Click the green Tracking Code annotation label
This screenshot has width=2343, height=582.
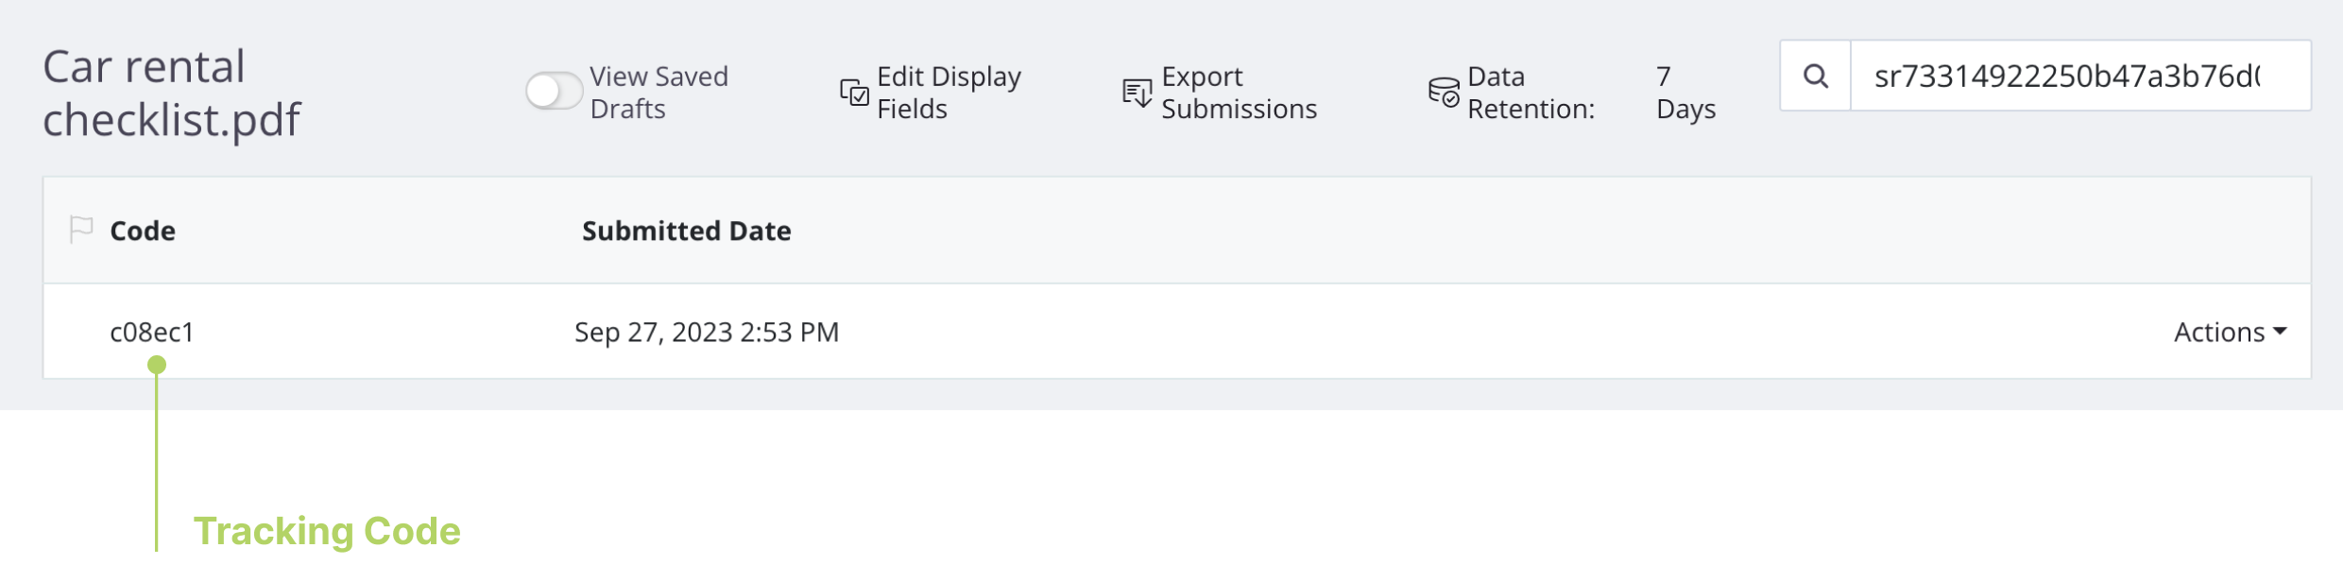coord(327,531)
